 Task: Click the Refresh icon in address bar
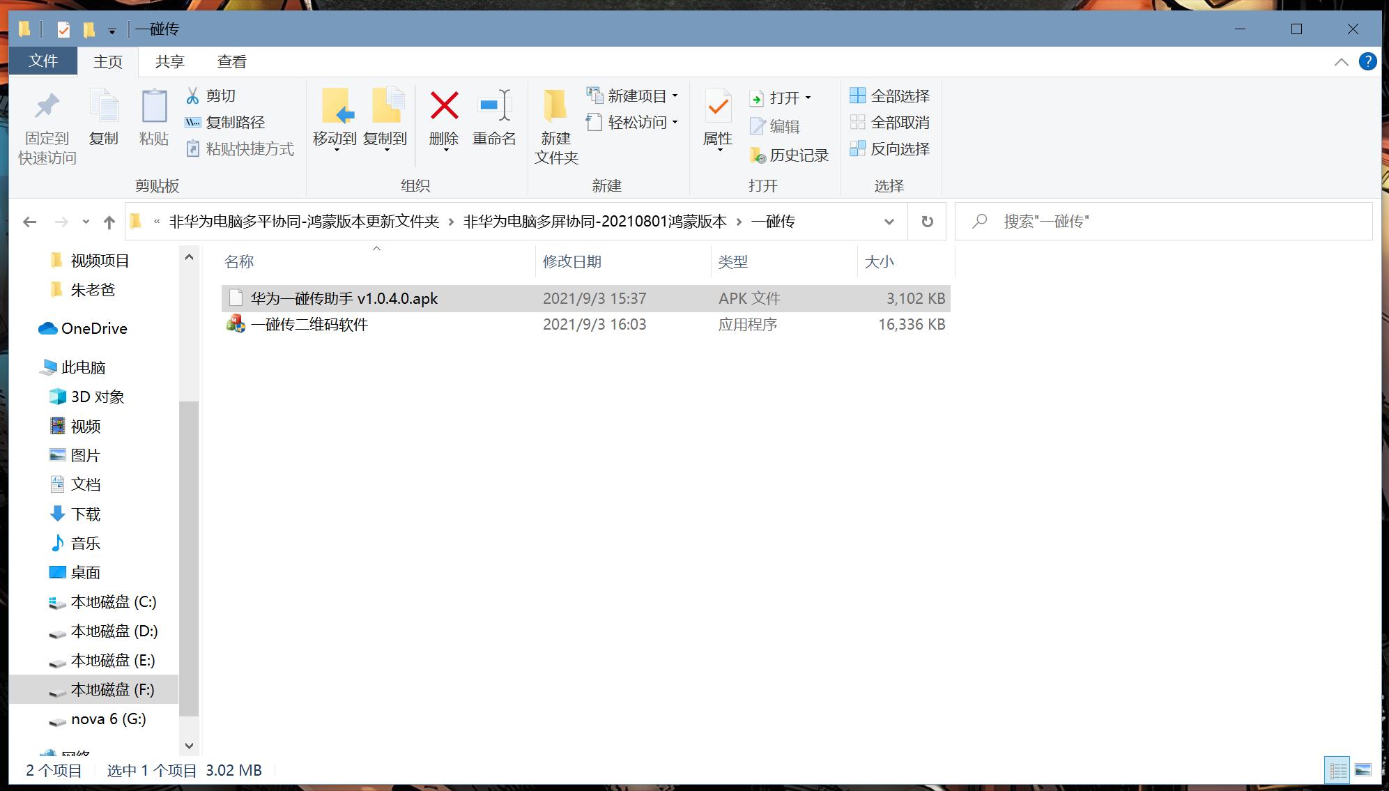point(926,221)
